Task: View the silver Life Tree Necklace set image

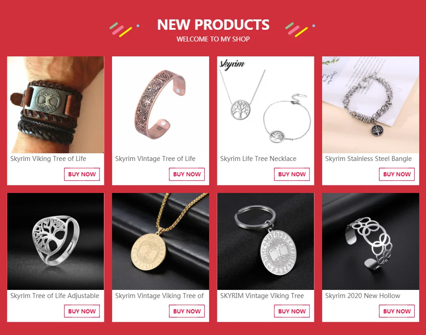Action: pyautogui.click(x=266, y=105)
